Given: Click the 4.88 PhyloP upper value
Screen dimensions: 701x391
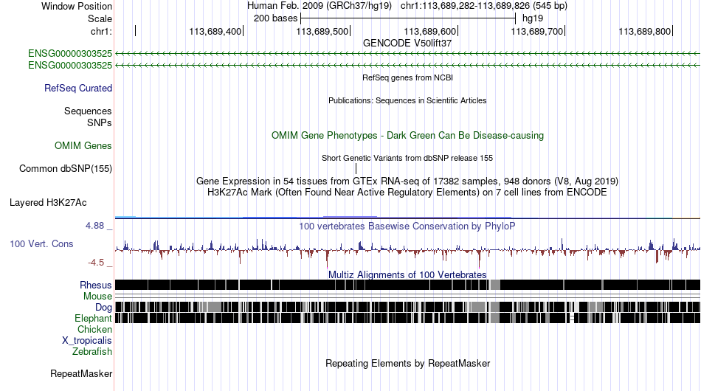Looking at the screenshot, I should (x=94, y=226).
